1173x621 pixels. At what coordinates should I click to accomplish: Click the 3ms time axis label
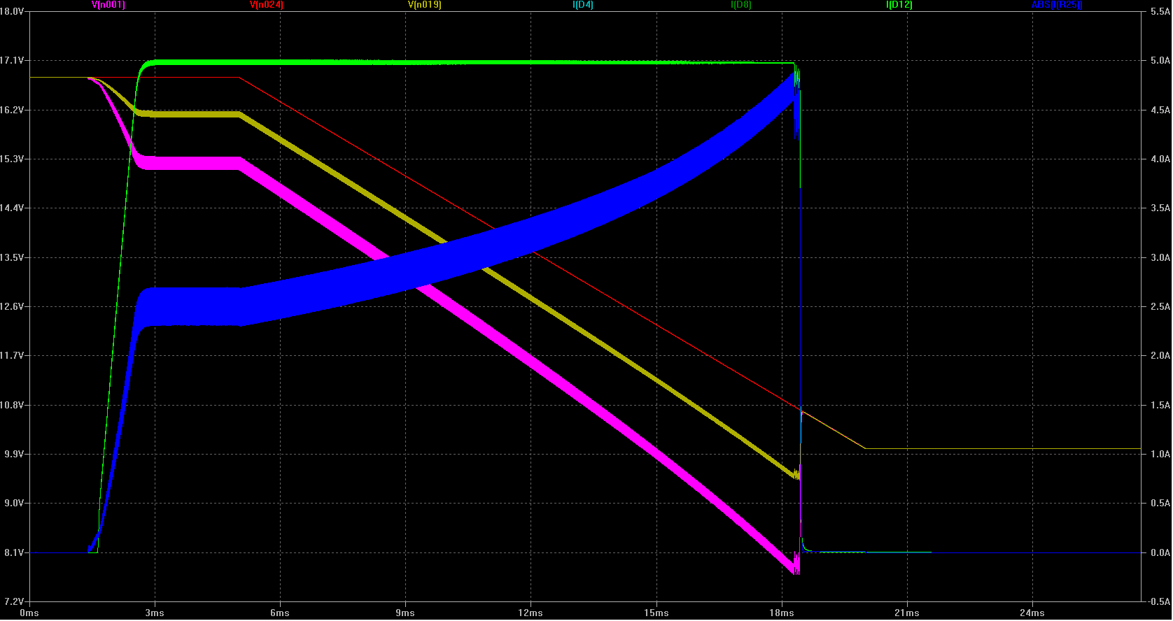[155, 613]
